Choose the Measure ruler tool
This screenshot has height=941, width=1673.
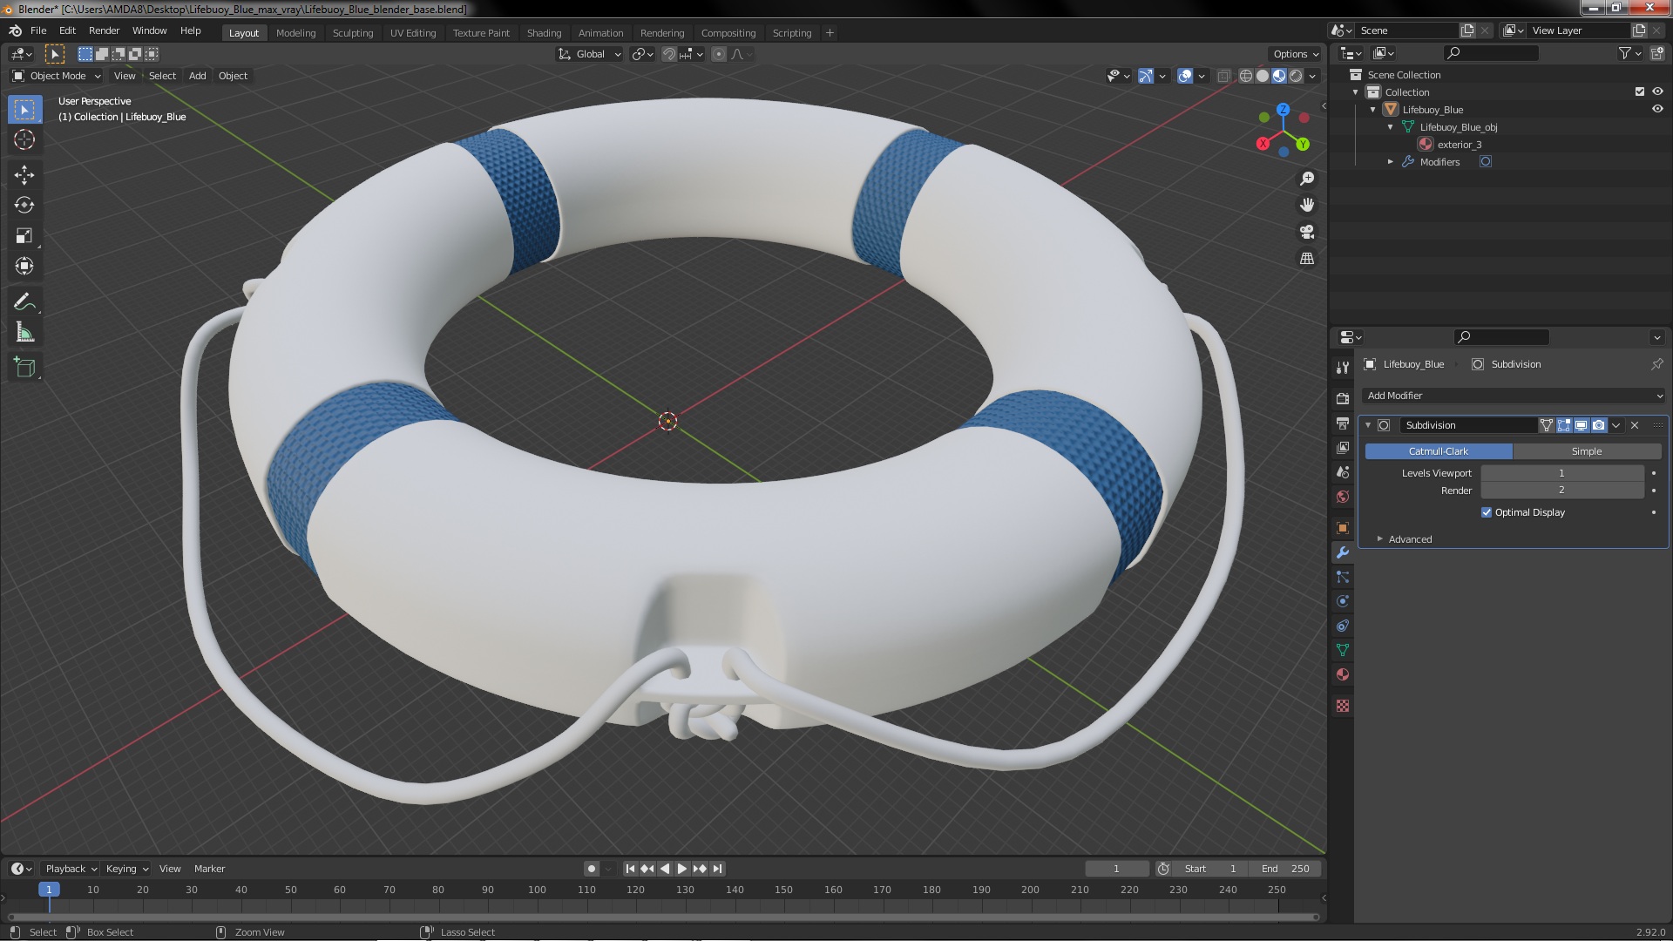(24, 333)
